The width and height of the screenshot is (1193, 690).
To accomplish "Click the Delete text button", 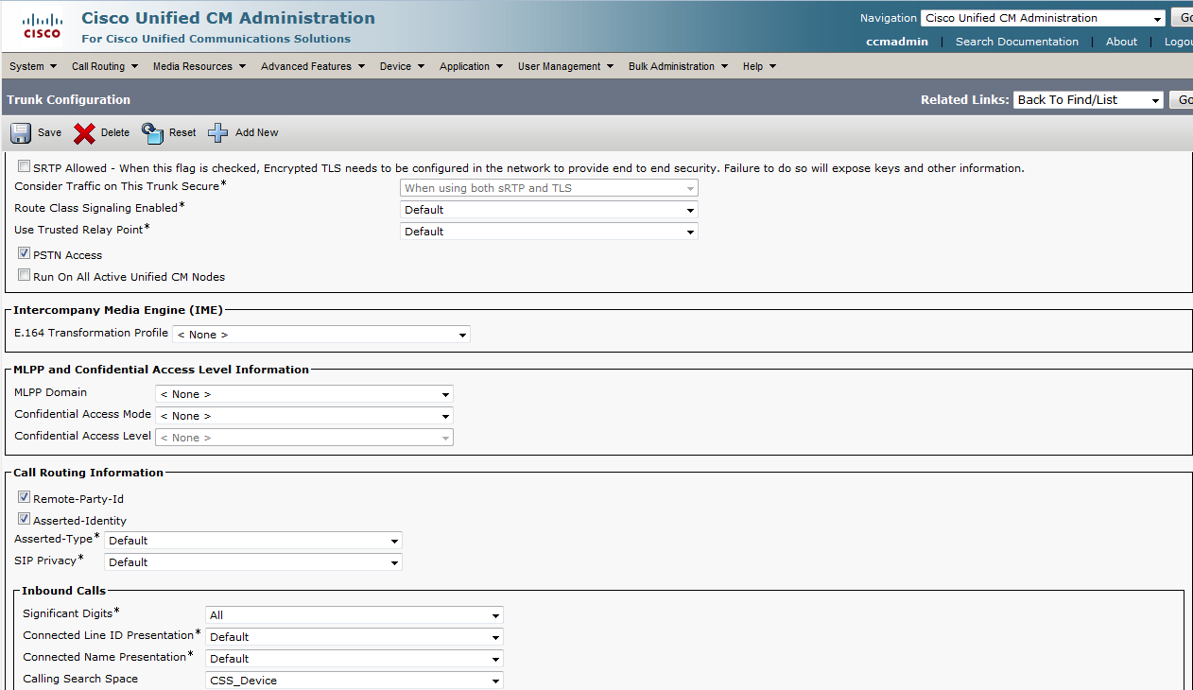I will pos(115,133).
